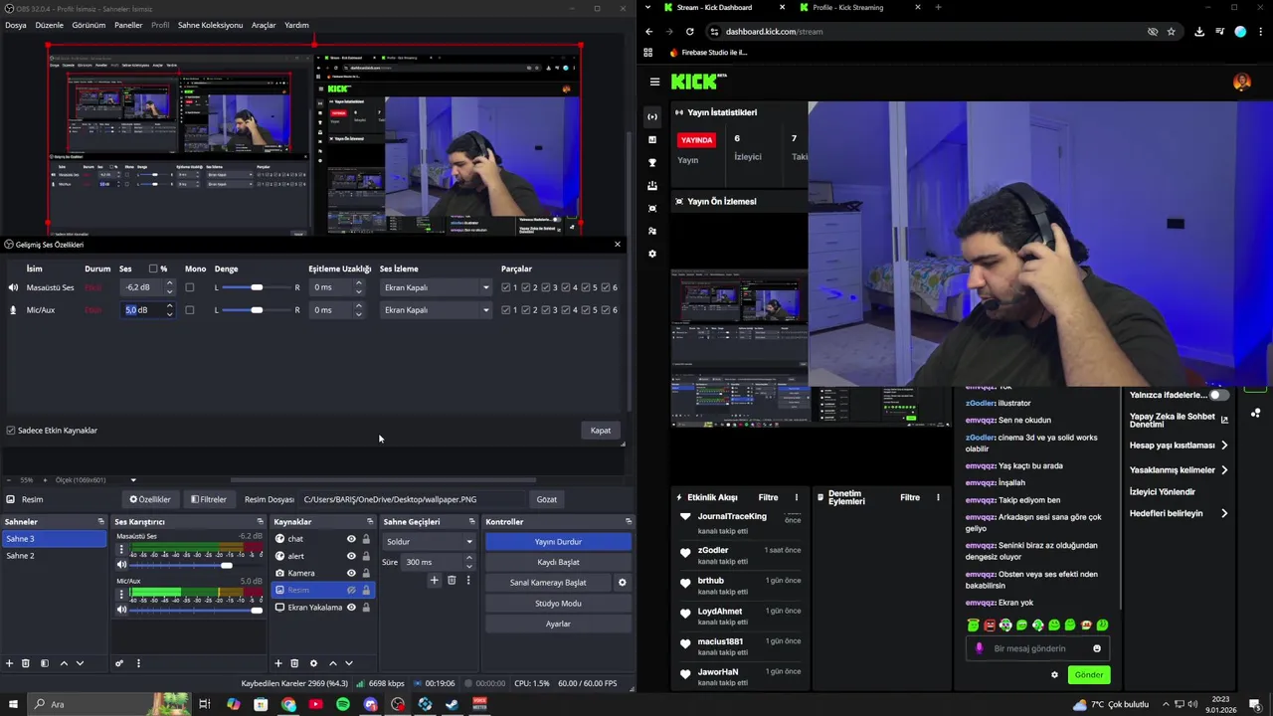The width and height of the screenshot is (1273, 716).
Task: Reload the Kick dashboard page
Action: (689, 32)
